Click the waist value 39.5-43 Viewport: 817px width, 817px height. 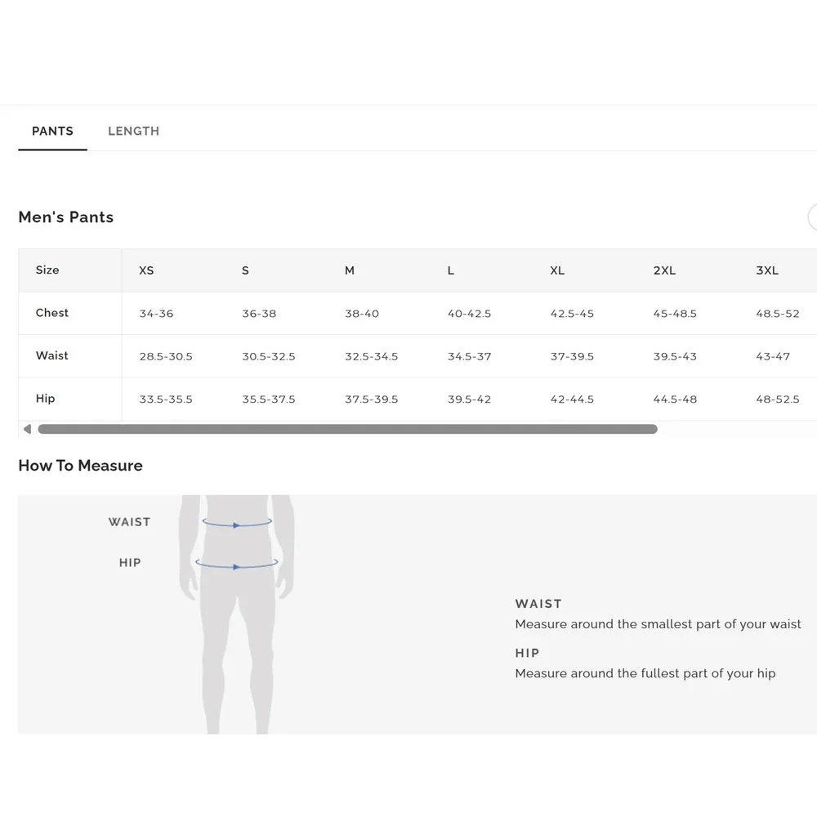pyautogui.click(x=675, y=356)
